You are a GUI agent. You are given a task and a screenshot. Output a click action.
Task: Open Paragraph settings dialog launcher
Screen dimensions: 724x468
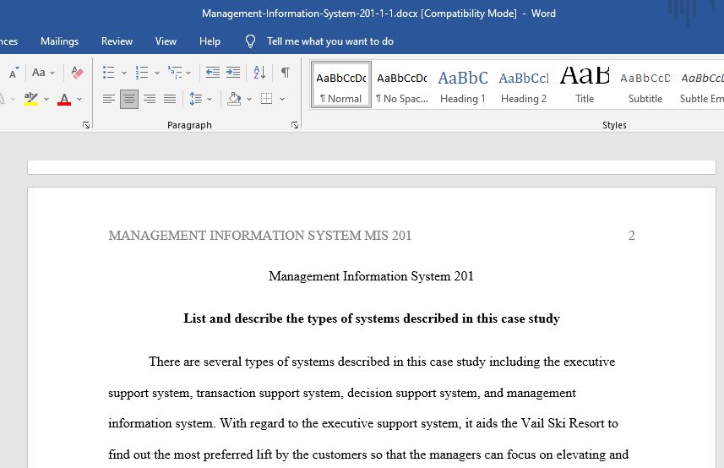[x=295, y=125]
